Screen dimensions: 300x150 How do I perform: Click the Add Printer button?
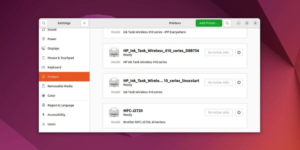[209, 23]
